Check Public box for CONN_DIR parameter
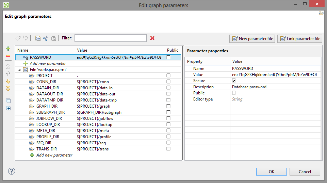The height and width of the screenshot is (183, 327). tap(168, 82)
